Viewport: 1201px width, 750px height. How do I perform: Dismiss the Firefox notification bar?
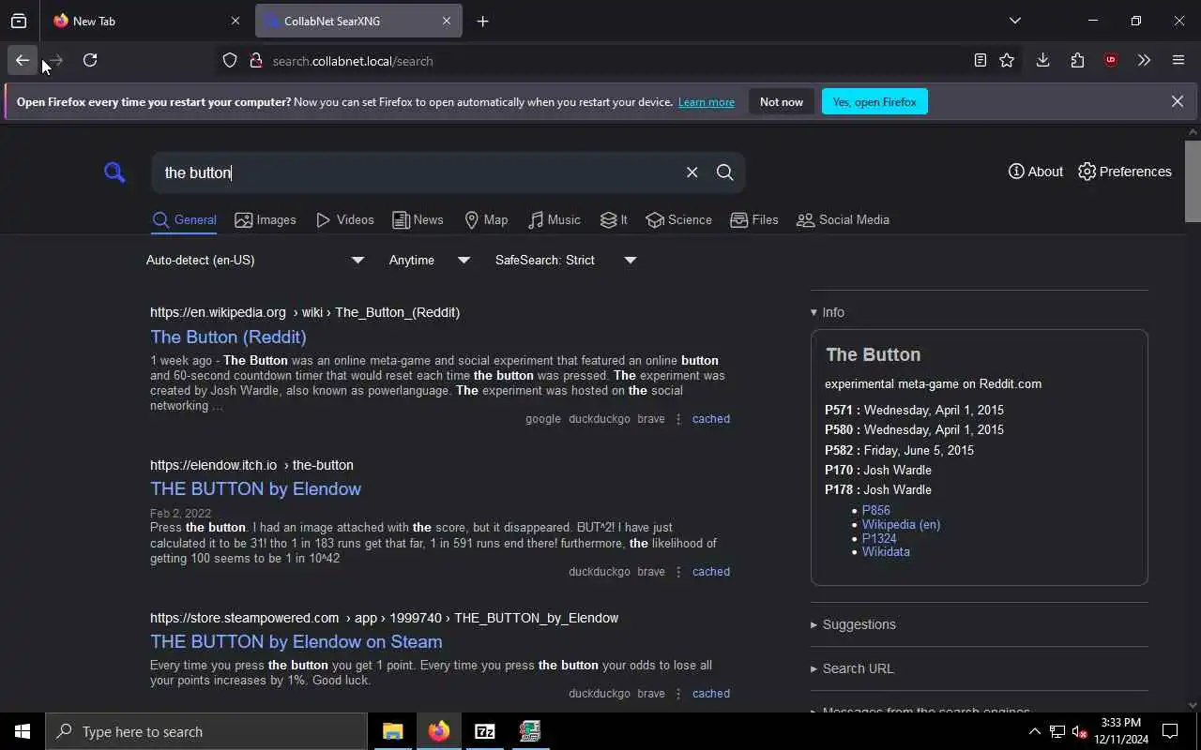pyautogui.click(x=1177, y=102)
